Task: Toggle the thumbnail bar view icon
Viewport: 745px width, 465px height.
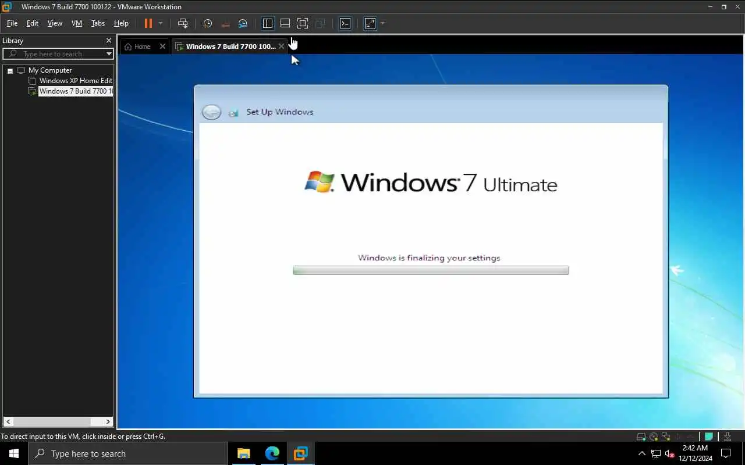Action: 285,23
